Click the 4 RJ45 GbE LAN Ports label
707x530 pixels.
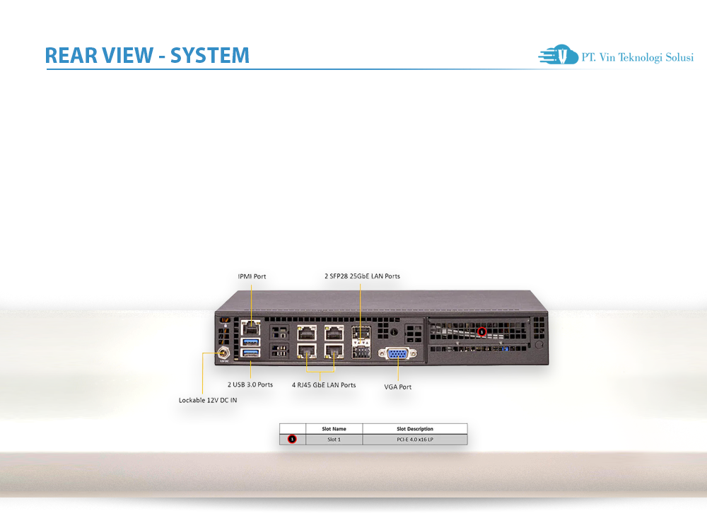[x=324, y=385]
